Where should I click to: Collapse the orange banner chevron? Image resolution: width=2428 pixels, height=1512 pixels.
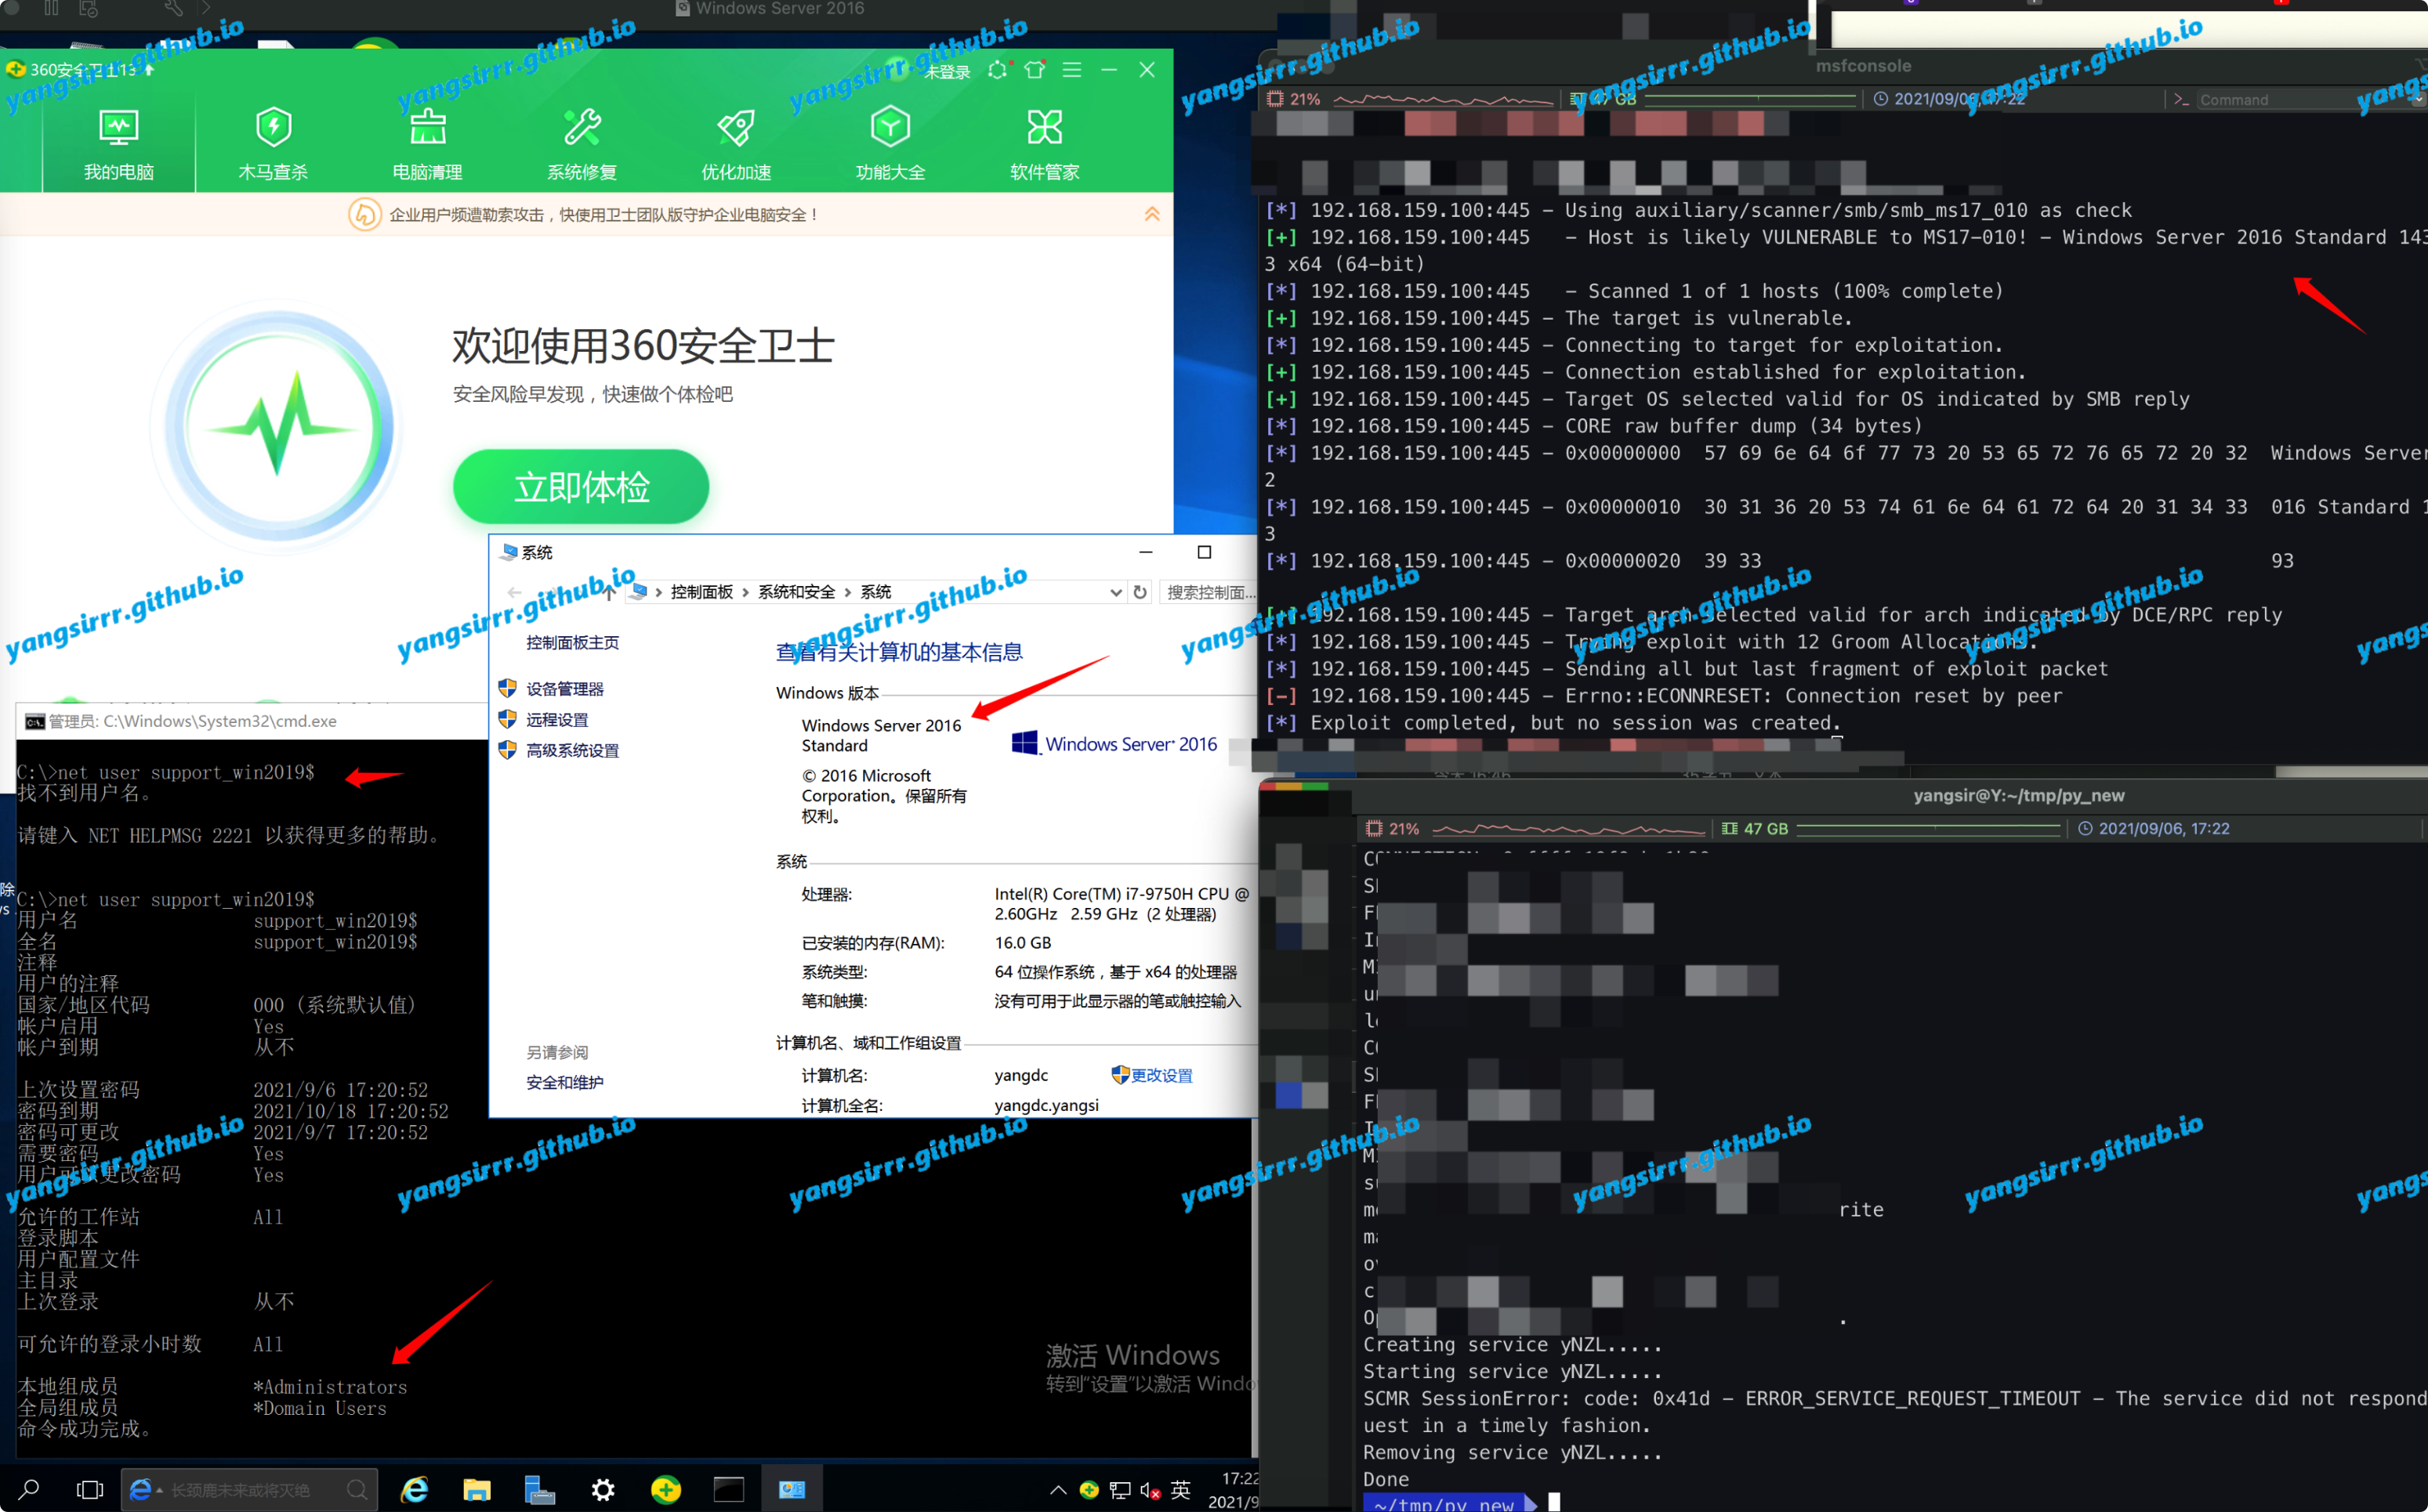(x=1151, y=214)
